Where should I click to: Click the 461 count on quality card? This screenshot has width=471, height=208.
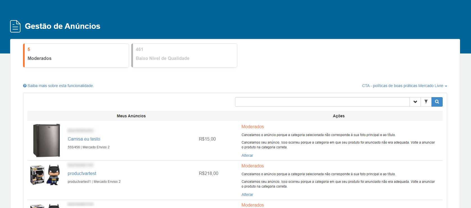[x=139, y=50]
